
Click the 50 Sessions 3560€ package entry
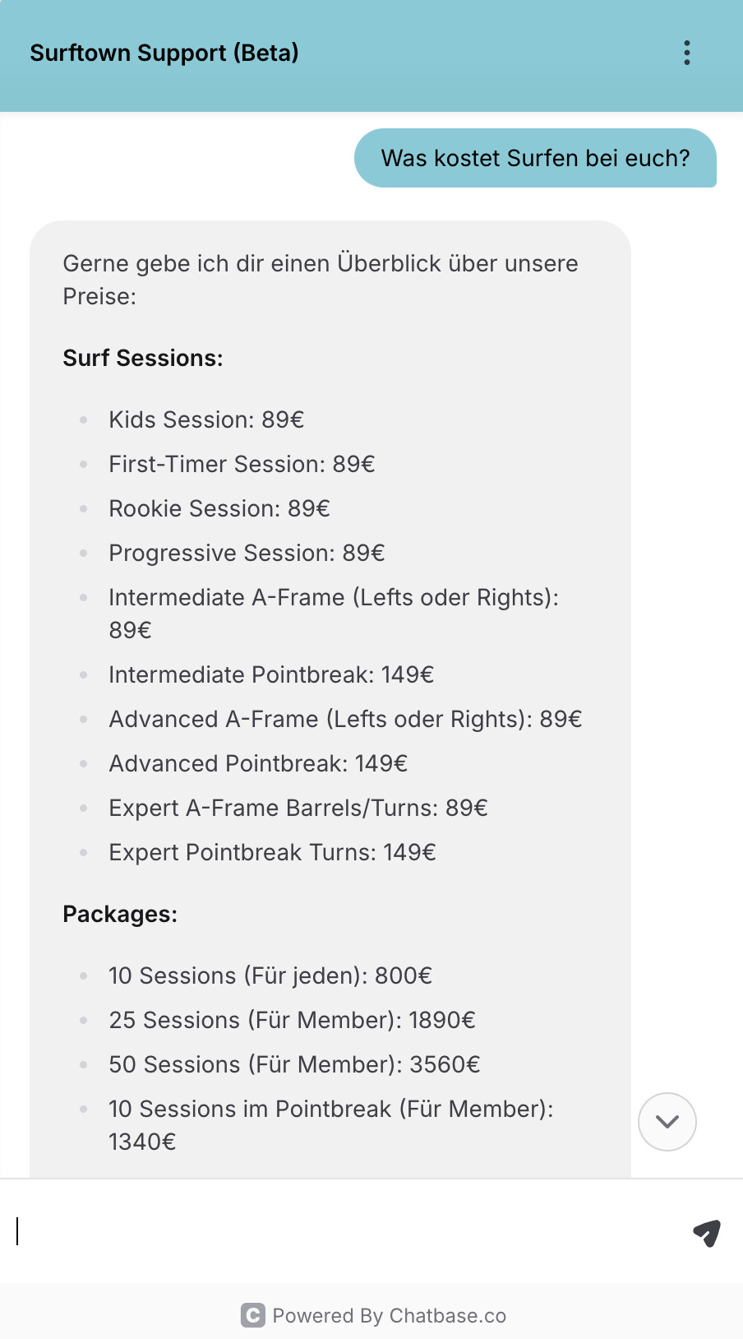[294, 1064]
